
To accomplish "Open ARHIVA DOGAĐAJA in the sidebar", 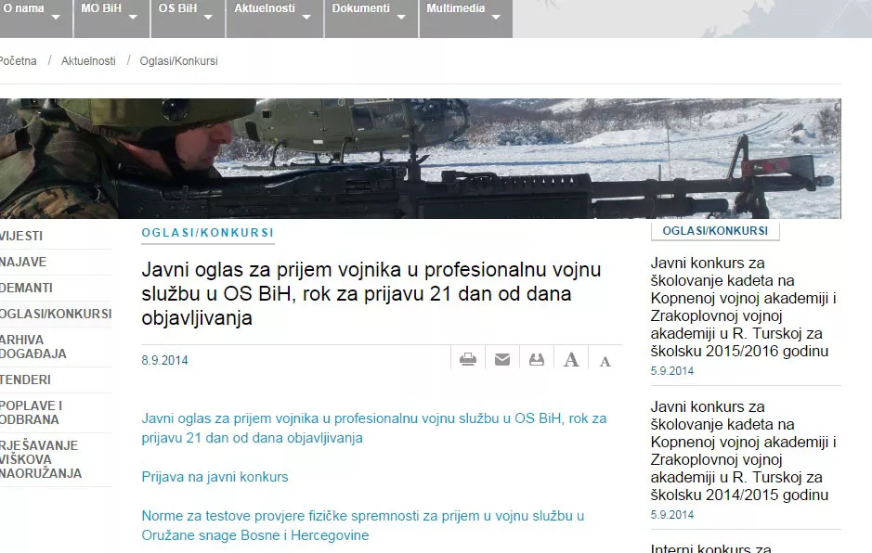I will pyautogui.click(x=33, y=347).
